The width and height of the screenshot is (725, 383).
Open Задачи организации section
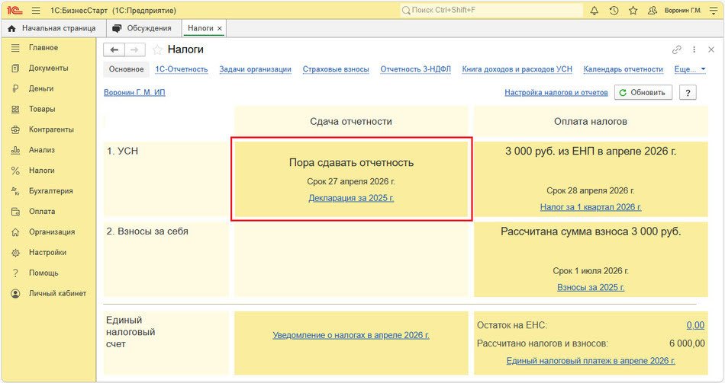(x=255, y=69)
